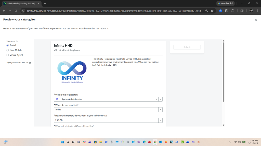Expand the memory size dropdown showing 256 GB

pos(160,120)
